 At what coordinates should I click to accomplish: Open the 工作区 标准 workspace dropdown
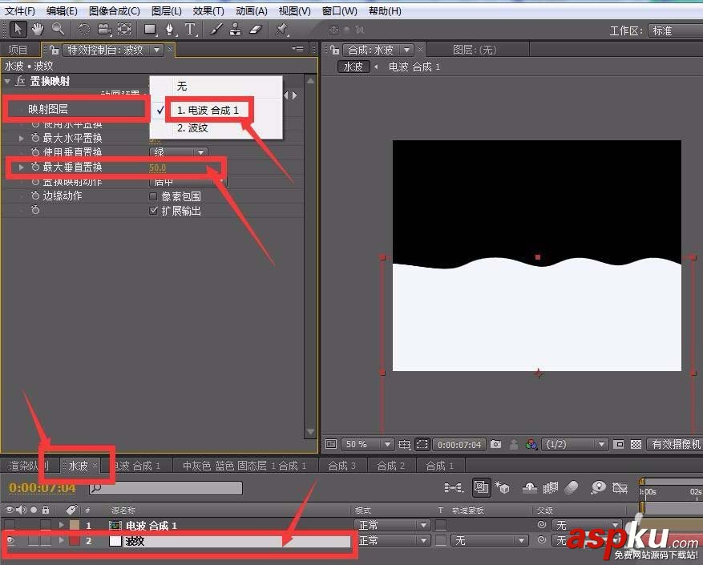(x=675, y=30)
